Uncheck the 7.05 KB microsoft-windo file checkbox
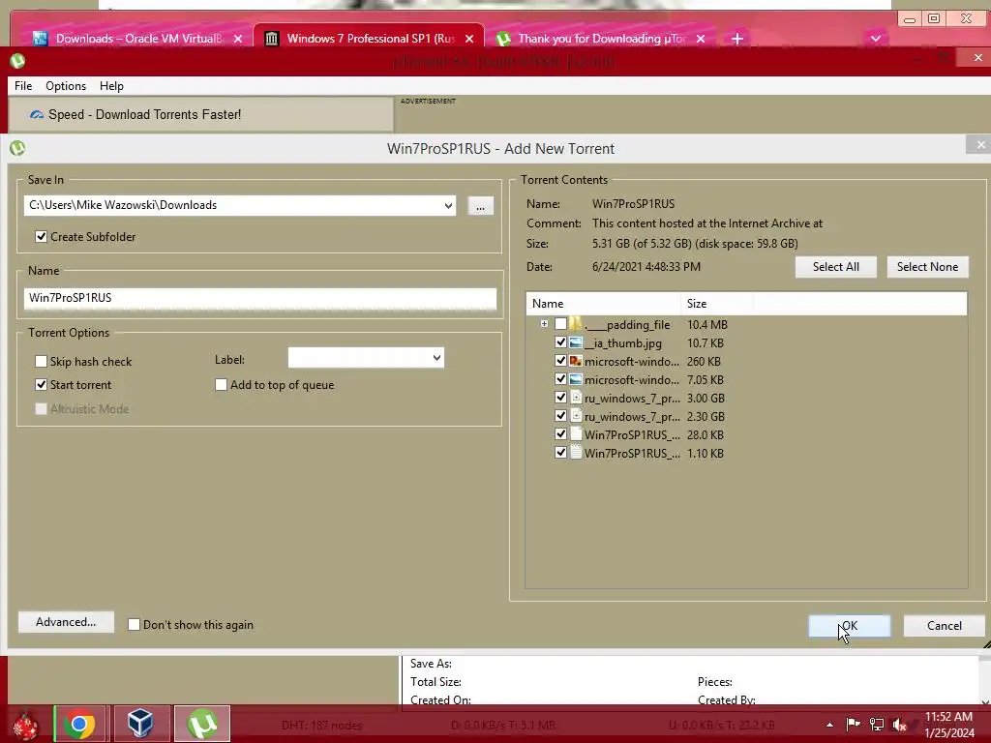Screen dimensions: 991x743 point(560,379)
